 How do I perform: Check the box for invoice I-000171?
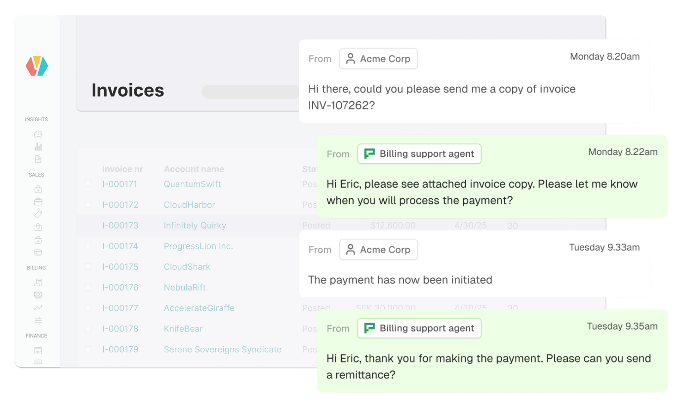88,184
